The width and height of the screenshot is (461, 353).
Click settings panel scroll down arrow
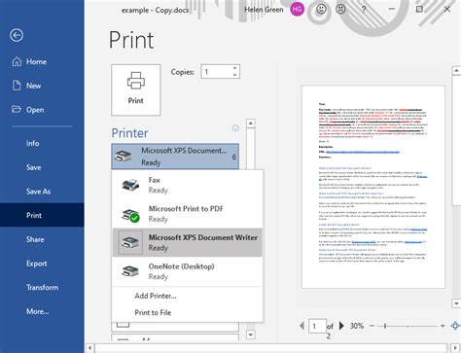click(251, 335)
